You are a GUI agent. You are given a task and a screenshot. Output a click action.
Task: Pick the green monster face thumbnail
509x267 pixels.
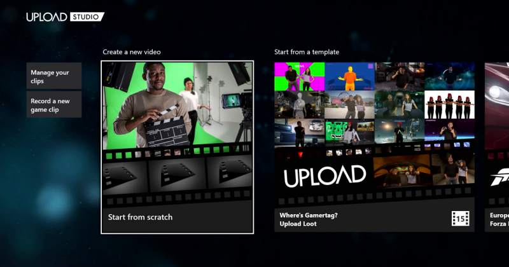(x=350, y=132)
